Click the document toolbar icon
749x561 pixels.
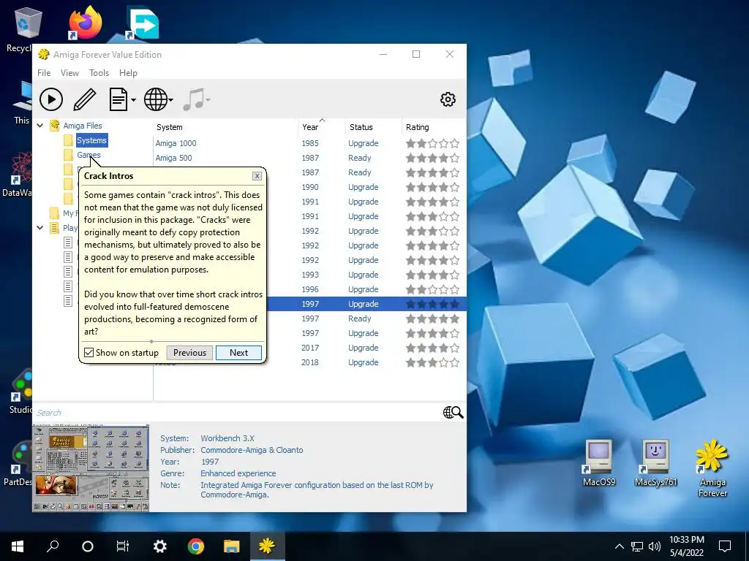click(118, 99)
